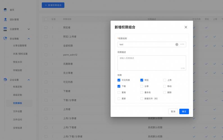The image size is (223, 140).
Task: Click the 企业设置 gear icon
Action: click(5, 80)
